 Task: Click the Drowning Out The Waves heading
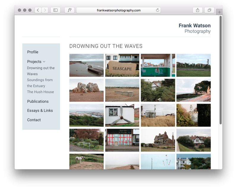click(106, 46)
